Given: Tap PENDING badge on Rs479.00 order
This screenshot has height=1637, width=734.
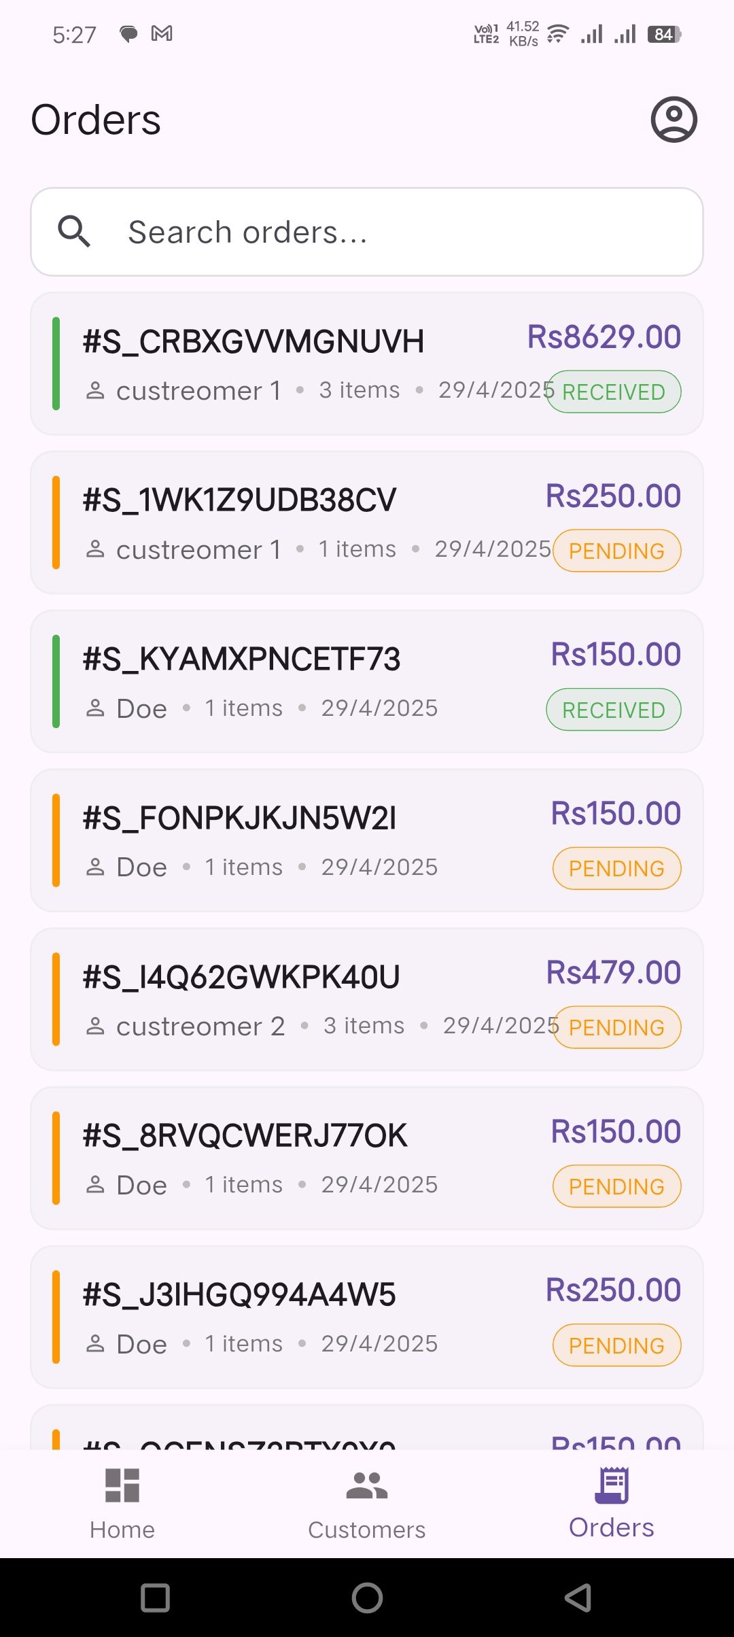Looking at the screenshot, I should tap(616, 1027).
